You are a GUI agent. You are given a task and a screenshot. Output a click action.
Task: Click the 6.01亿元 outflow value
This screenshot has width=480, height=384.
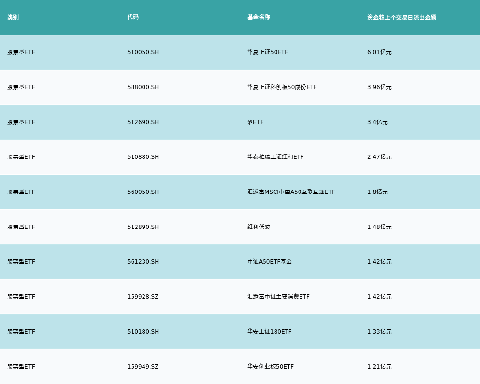click(x=379, y=52)
